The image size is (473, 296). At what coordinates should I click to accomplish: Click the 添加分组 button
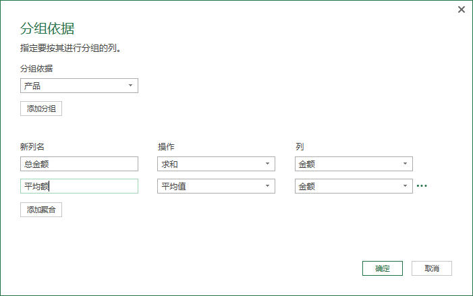pos(41,109)
